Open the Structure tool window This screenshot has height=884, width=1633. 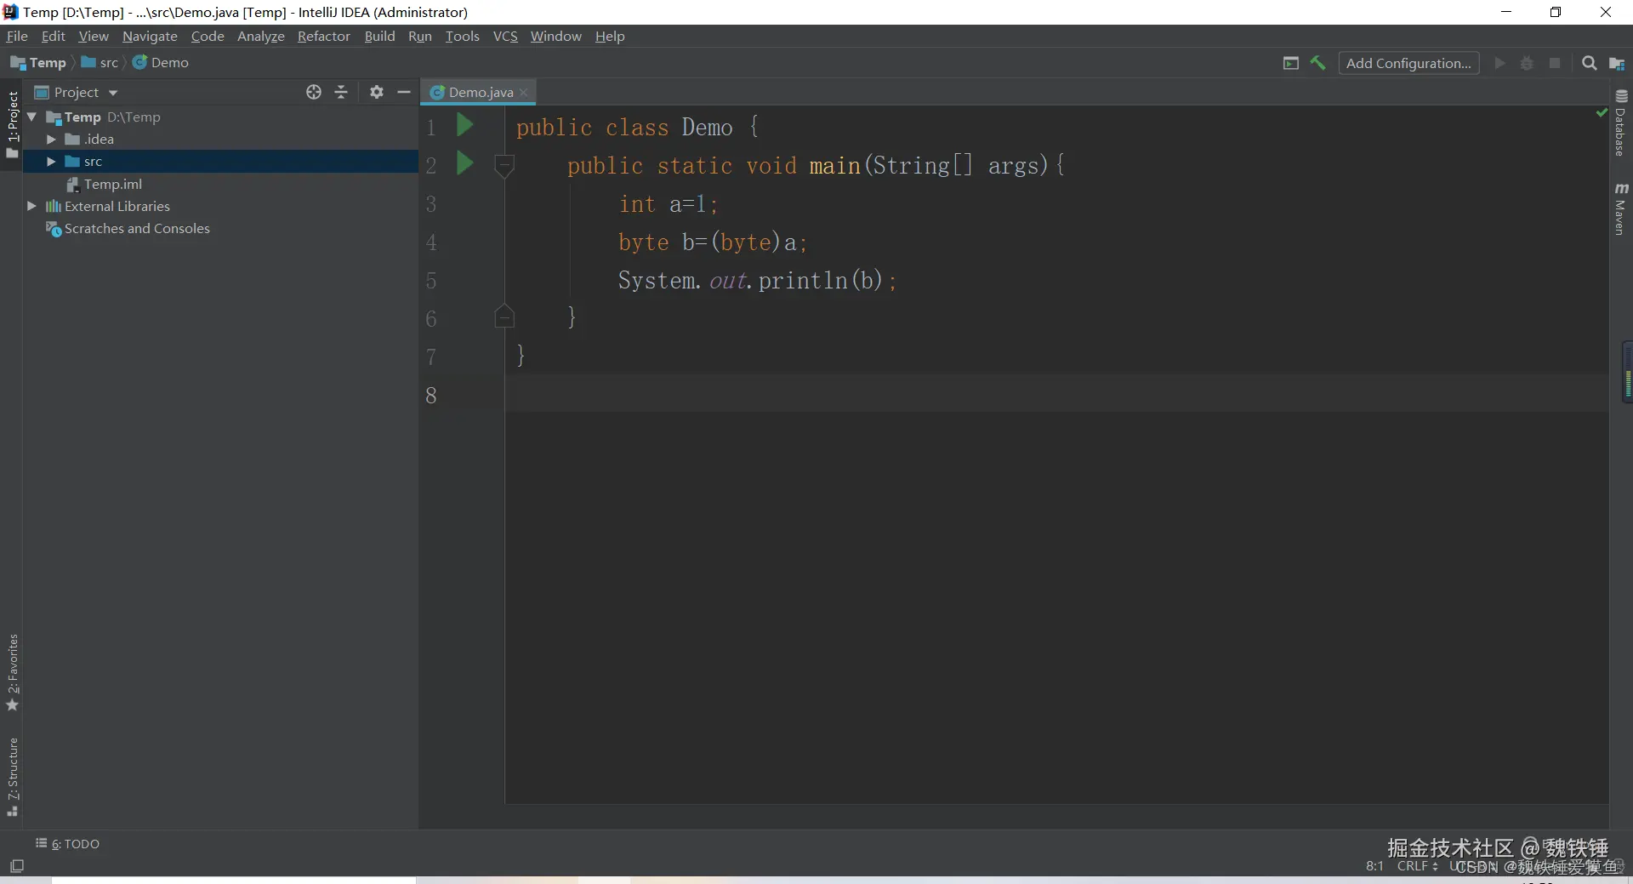13,777
